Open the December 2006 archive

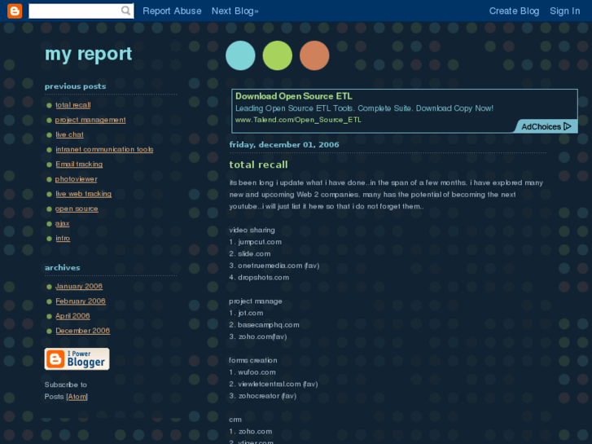tap(83, 331)
